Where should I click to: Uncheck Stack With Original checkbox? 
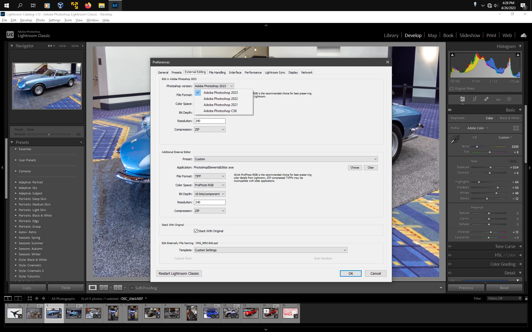point(196,231)
